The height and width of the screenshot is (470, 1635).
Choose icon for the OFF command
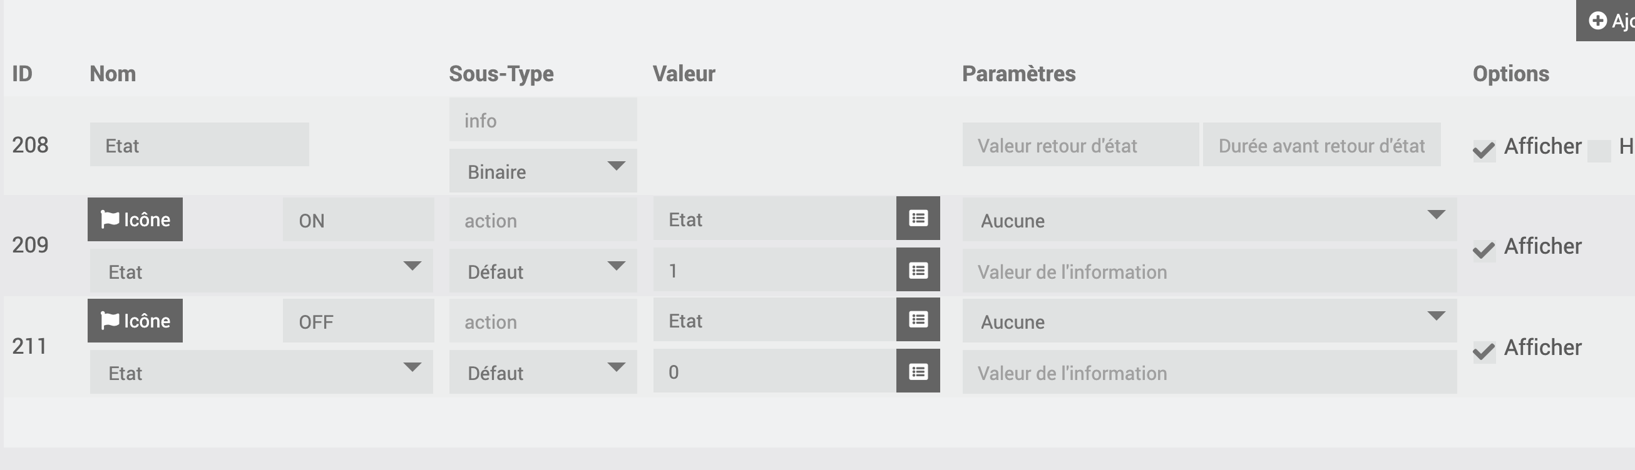(x=135, y=321)
